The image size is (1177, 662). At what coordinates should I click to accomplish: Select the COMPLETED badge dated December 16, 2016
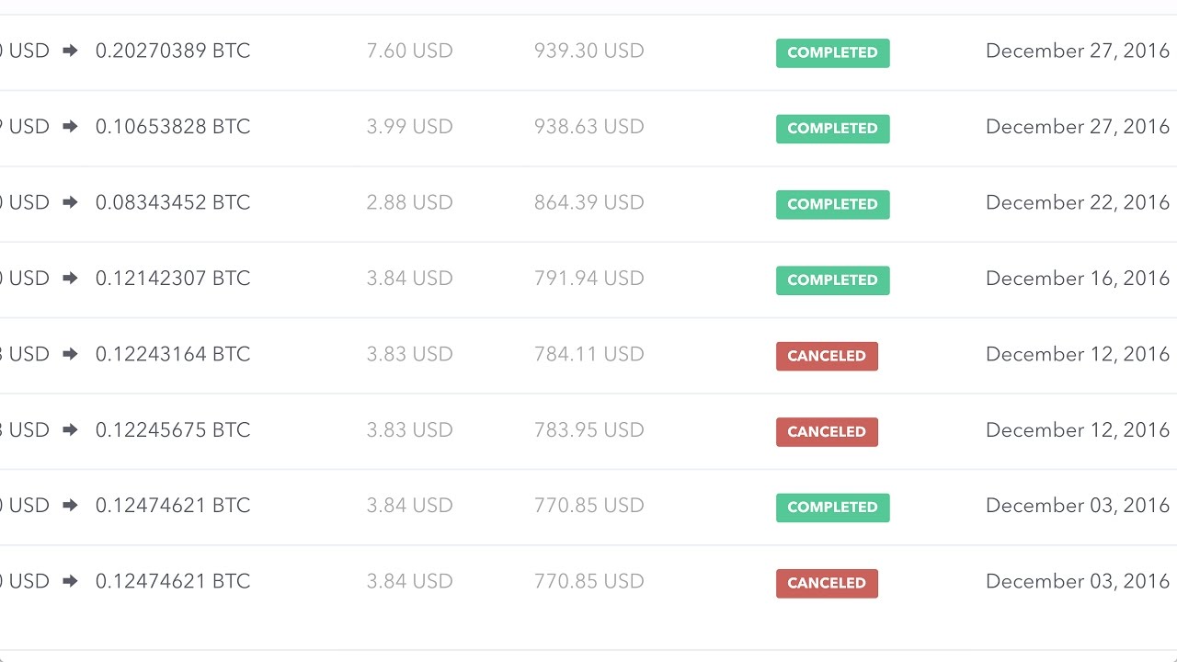(x=832, y=280)
